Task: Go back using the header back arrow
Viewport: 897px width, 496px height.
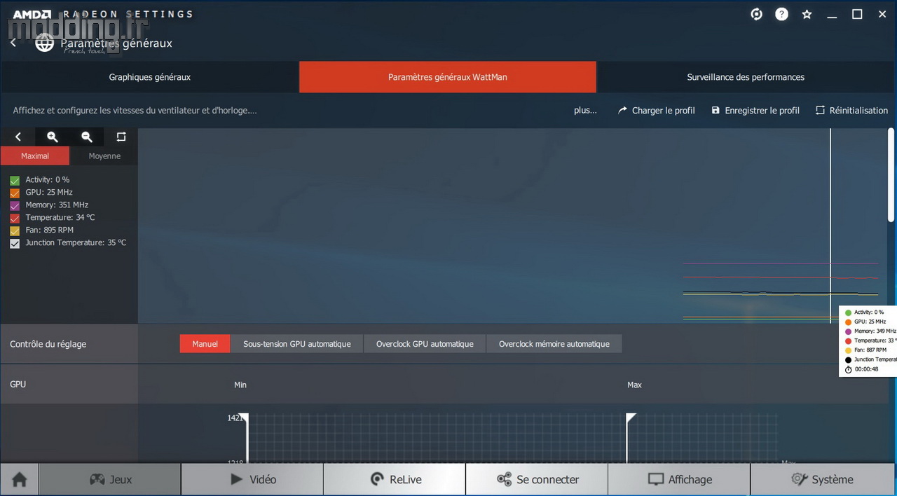Action: click(x=13, y=43)
